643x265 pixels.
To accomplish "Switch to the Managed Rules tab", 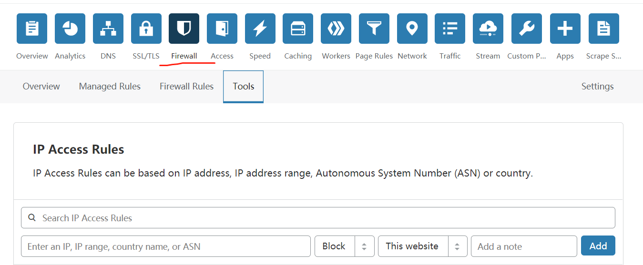I will [110, 87].
